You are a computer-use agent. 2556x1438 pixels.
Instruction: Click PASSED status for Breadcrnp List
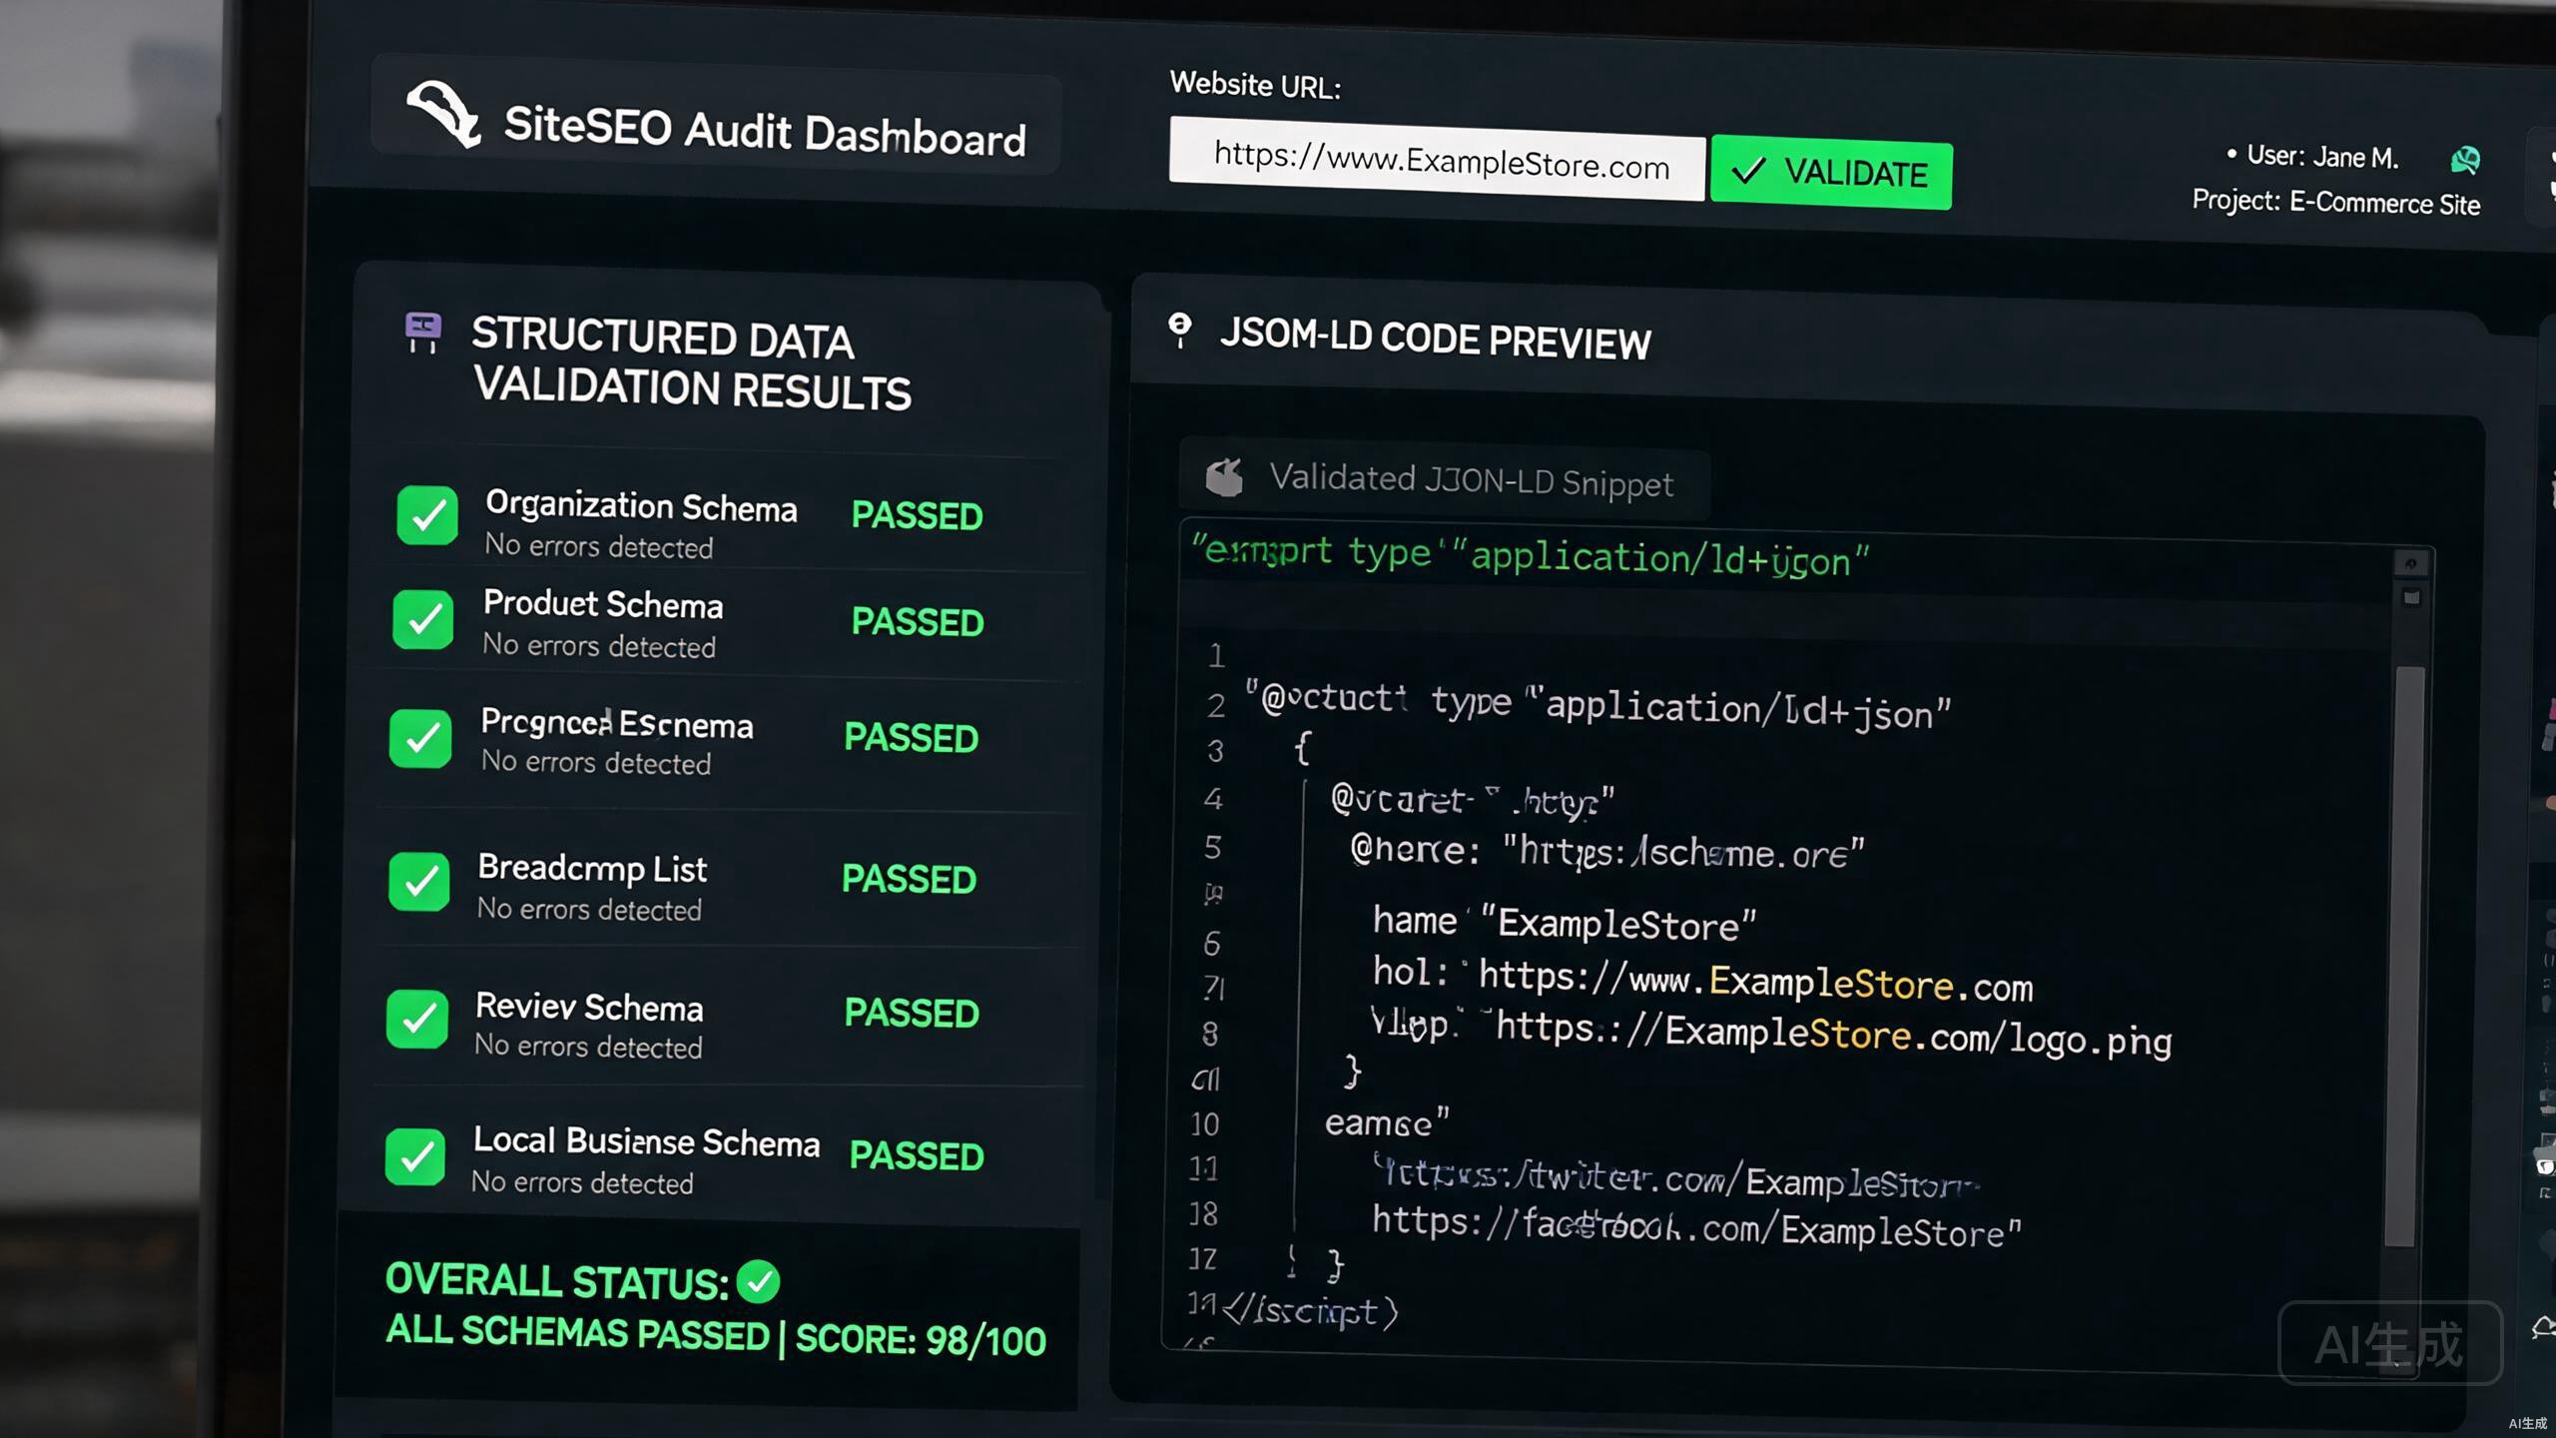click(x=909, y=880)
